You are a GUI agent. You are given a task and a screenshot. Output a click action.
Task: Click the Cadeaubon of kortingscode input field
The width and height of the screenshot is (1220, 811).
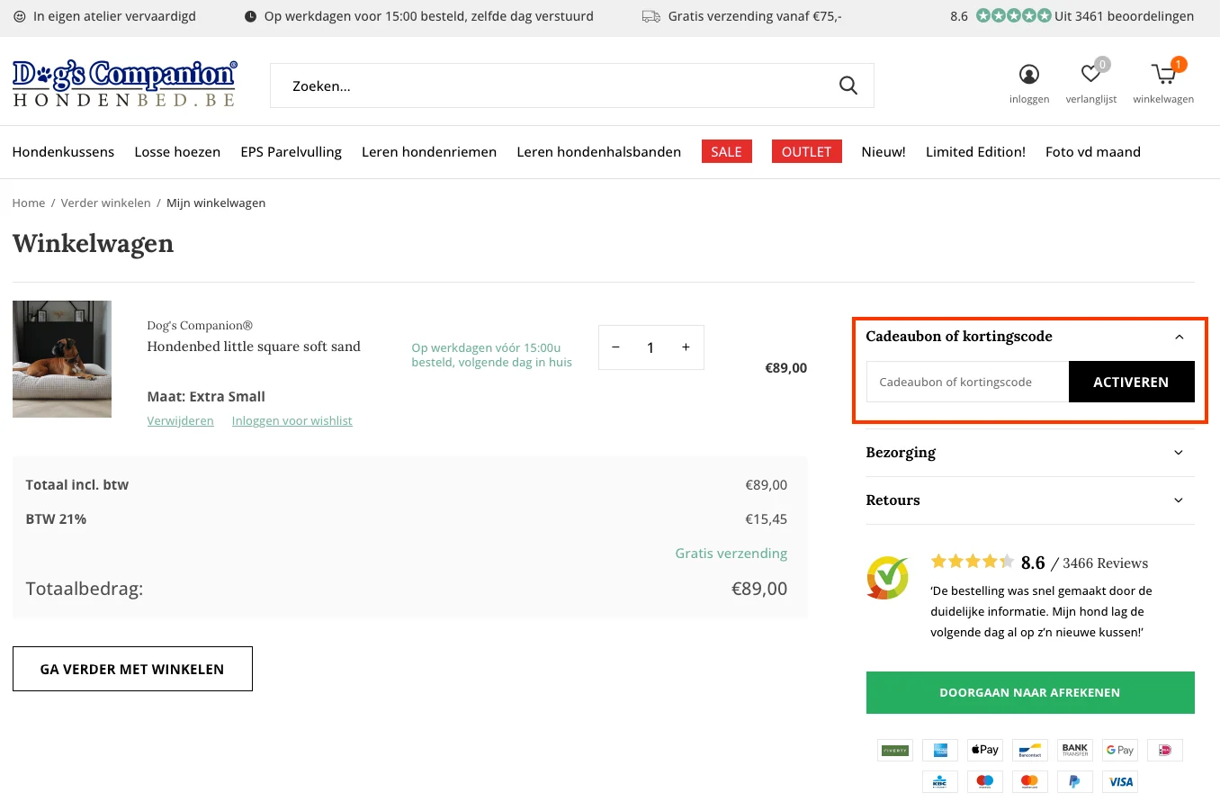point(966,382)
